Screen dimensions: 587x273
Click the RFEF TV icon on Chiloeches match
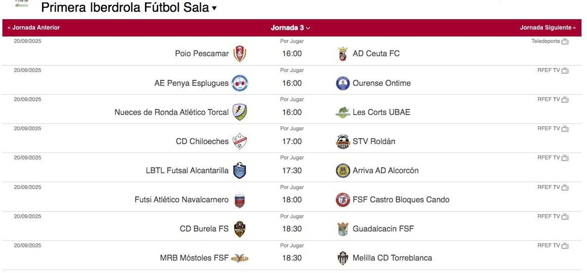tap(565, 128)
